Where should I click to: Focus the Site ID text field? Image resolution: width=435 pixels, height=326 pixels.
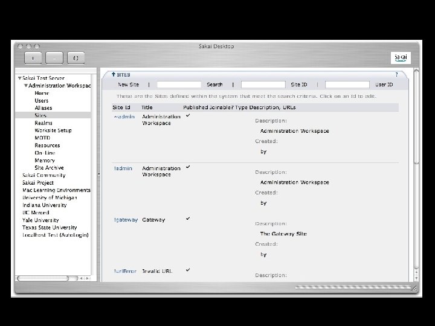(263, 85)
